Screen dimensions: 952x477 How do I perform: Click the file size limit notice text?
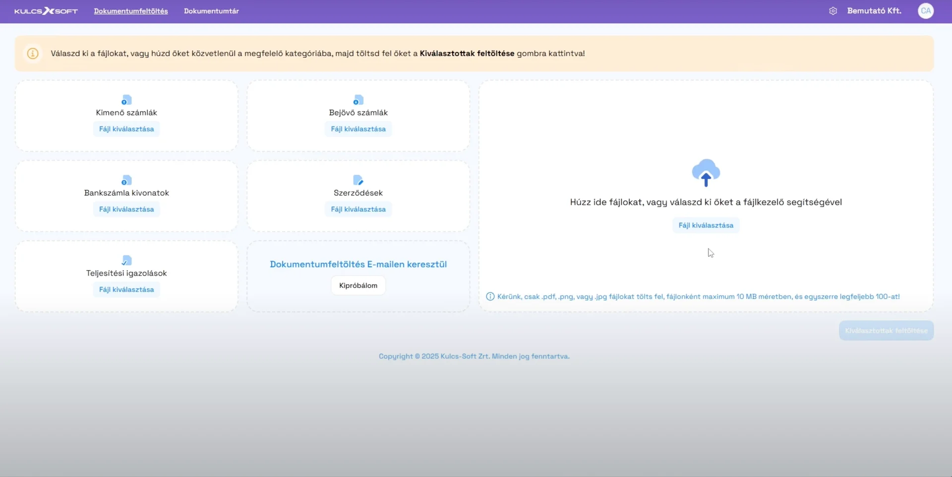[698, 297]
